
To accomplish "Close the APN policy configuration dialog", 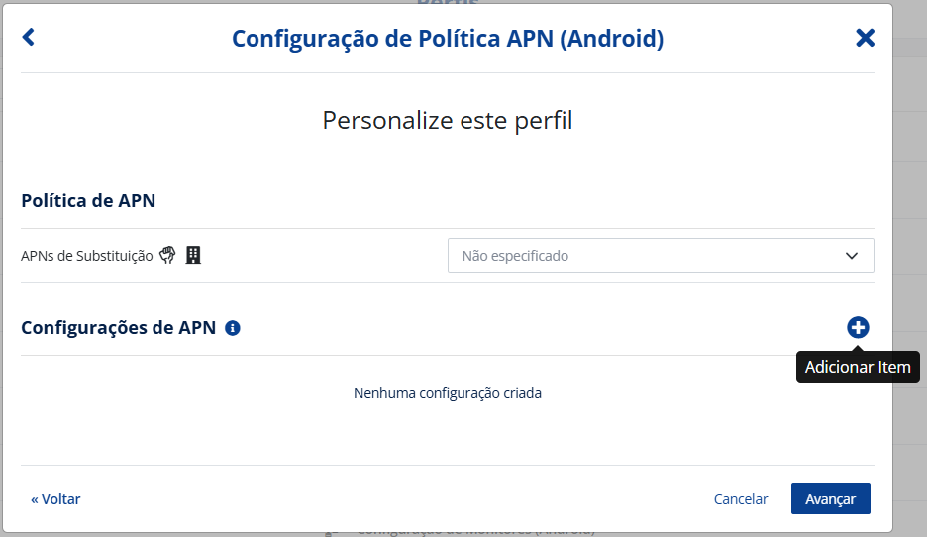I will tap(865, 38).
